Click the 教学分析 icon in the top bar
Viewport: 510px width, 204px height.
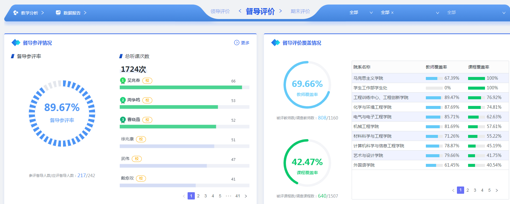[16, 13]
